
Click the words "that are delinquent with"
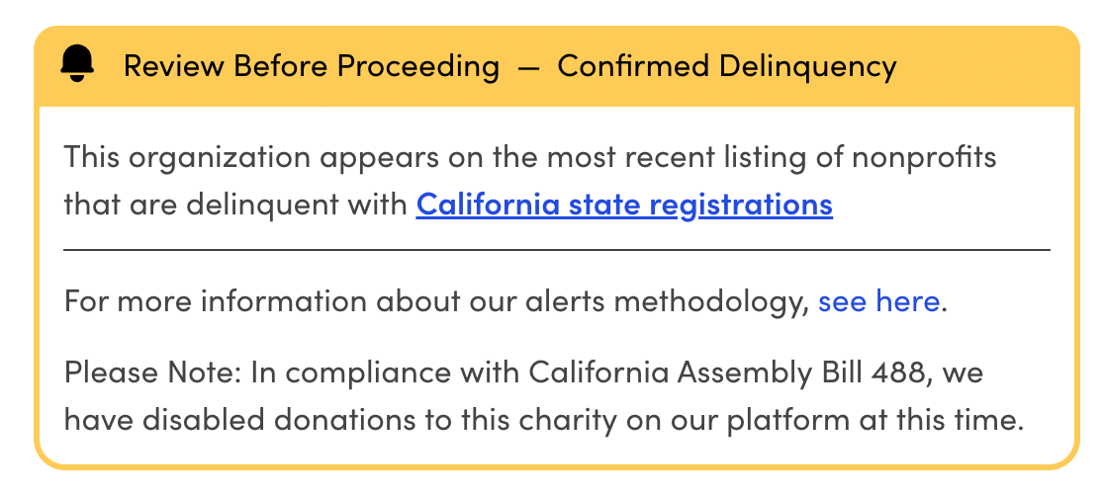point(235,205)
